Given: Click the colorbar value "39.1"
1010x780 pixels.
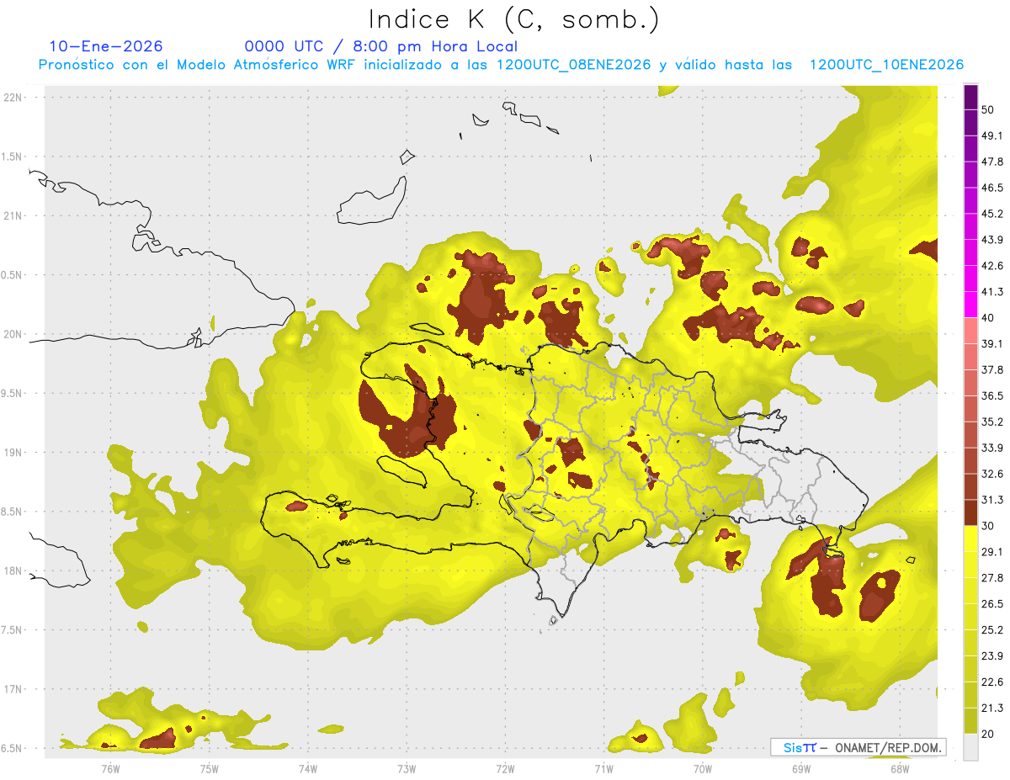Looking at the screenshot, I should point(991,343).
